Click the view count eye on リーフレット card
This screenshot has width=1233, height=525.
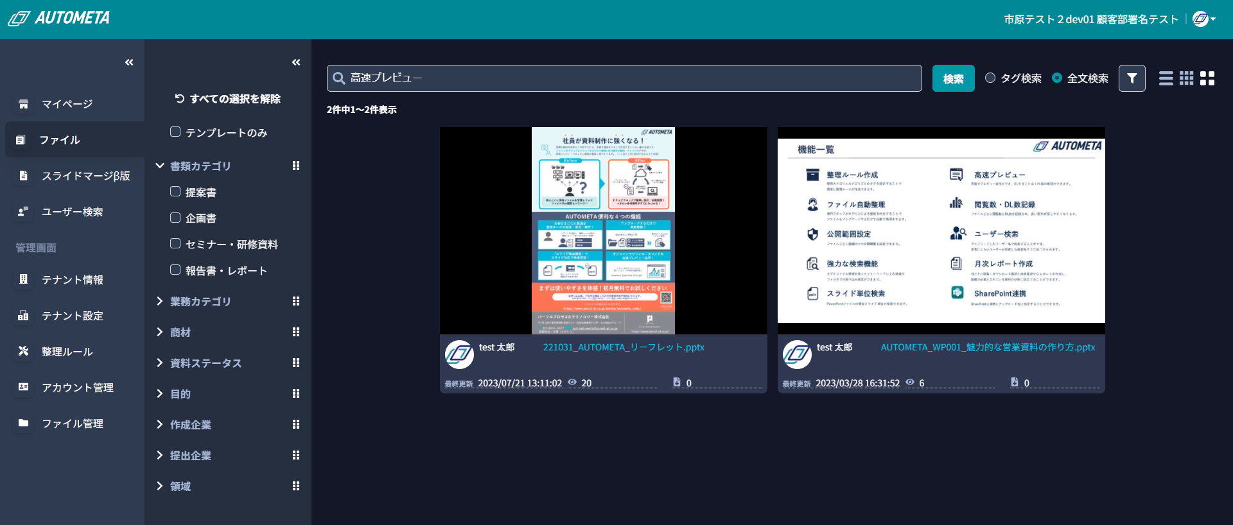[x=572, y=382]
